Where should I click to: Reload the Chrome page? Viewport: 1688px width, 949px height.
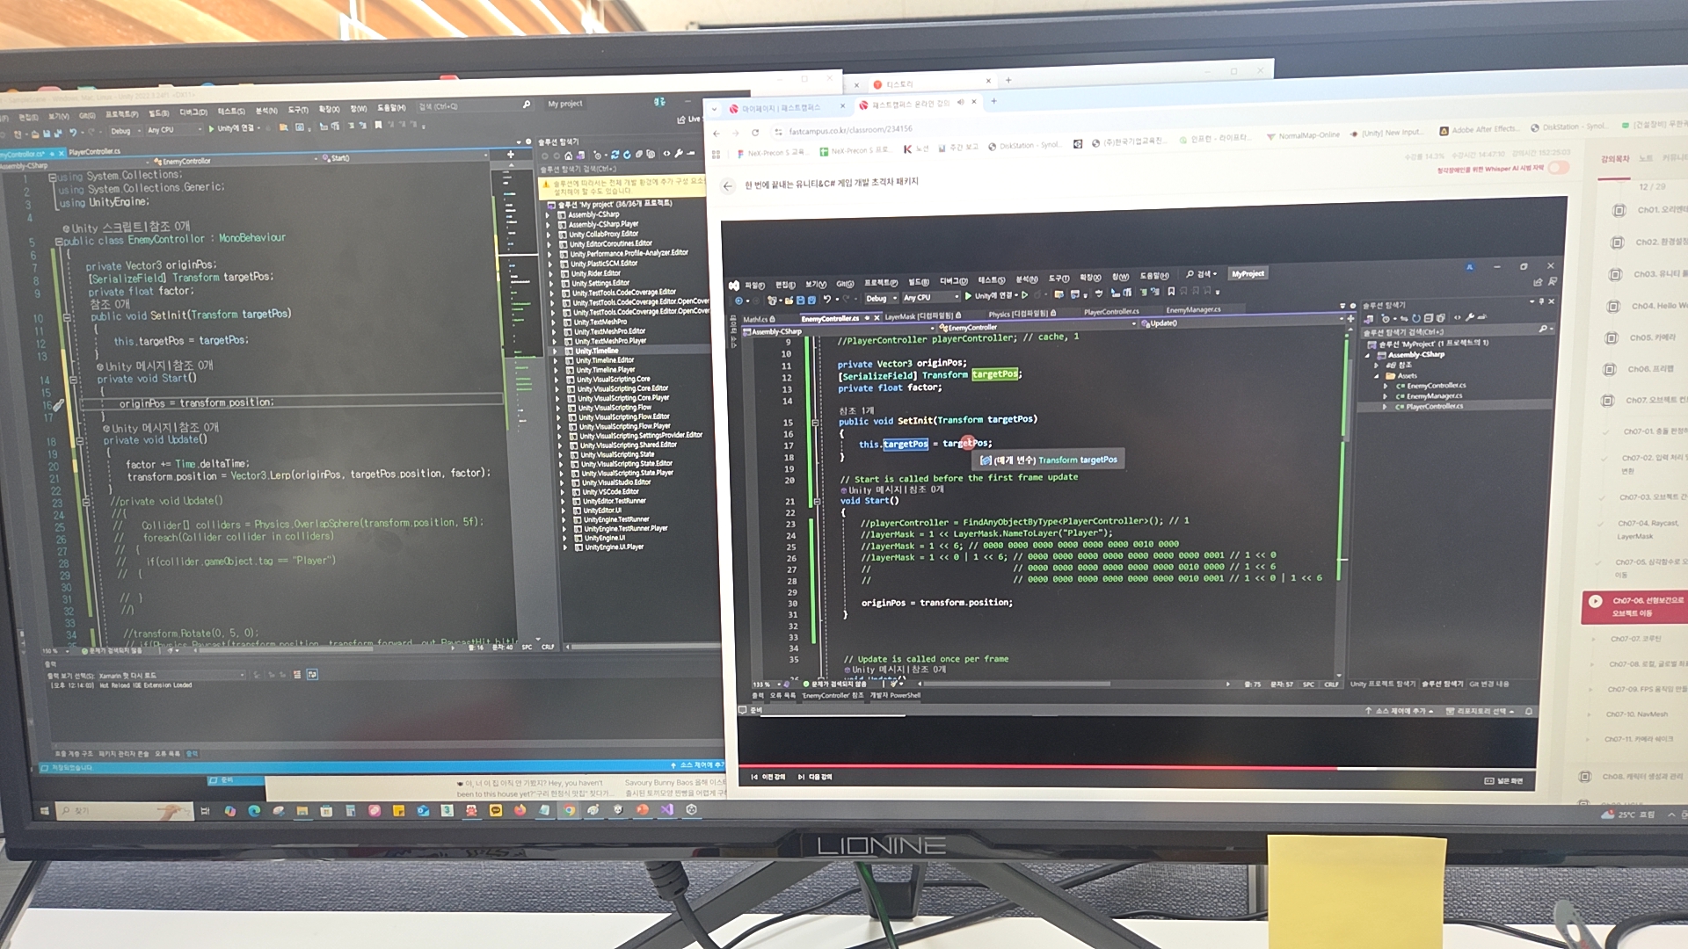754,133
